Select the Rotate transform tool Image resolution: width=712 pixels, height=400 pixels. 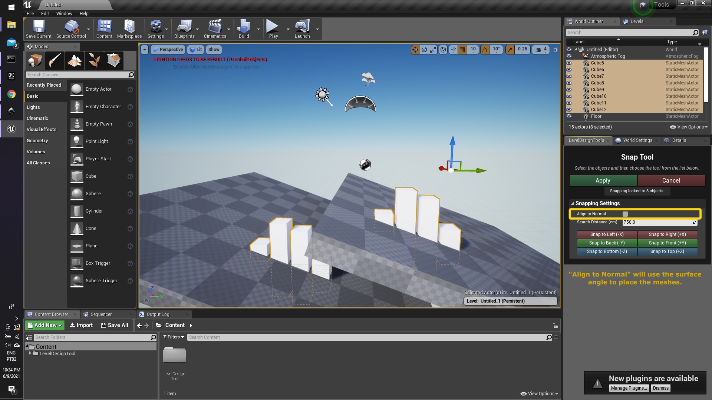click(x=424, y=49)
